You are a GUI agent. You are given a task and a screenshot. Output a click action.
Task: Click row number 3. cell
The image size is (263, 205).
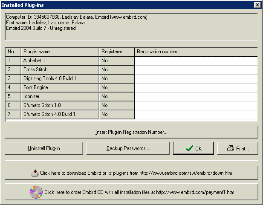(13, 78)
